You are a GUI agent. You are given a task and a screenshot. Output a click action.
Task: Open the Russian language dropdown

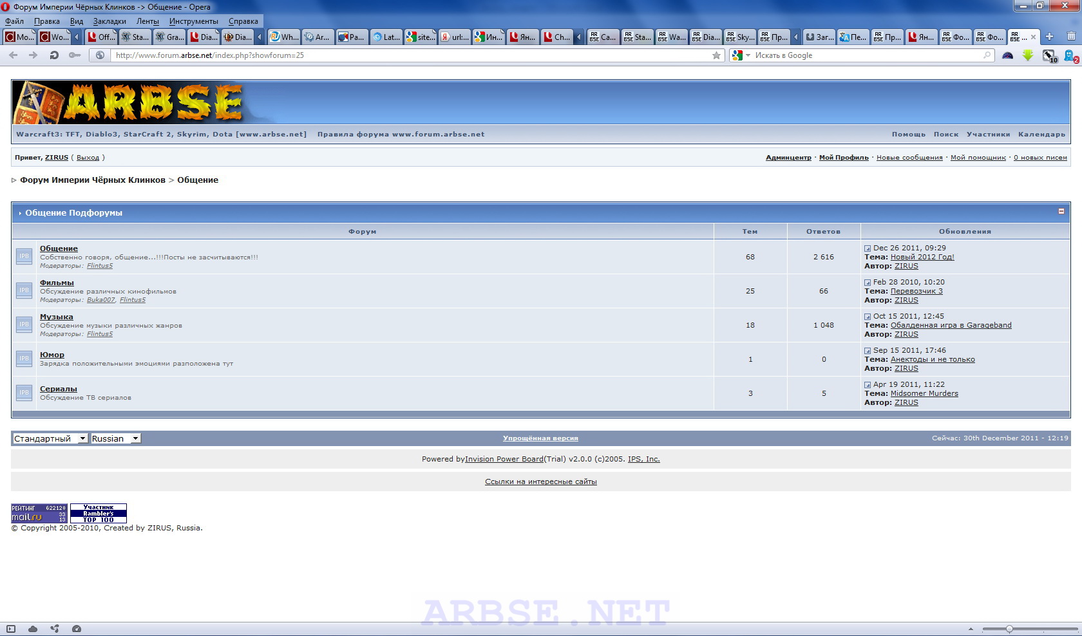115,438
